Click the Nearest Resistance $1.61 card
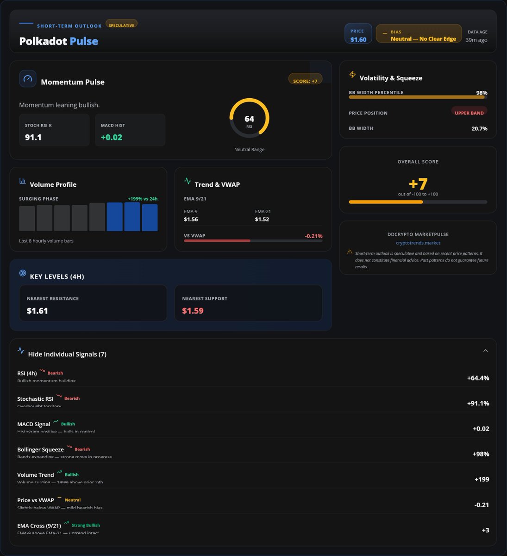This screenshot has width=507, height=556. (x=93, y=303)
